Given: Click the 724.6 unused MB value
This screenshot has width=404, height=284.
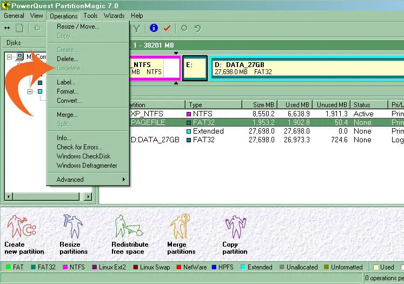Looking at the screenshot, I should click(x=339, y=140).
